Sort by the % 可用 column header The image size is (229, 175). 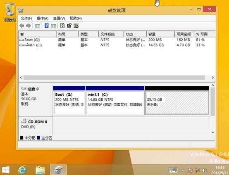(x=205, y=34)
